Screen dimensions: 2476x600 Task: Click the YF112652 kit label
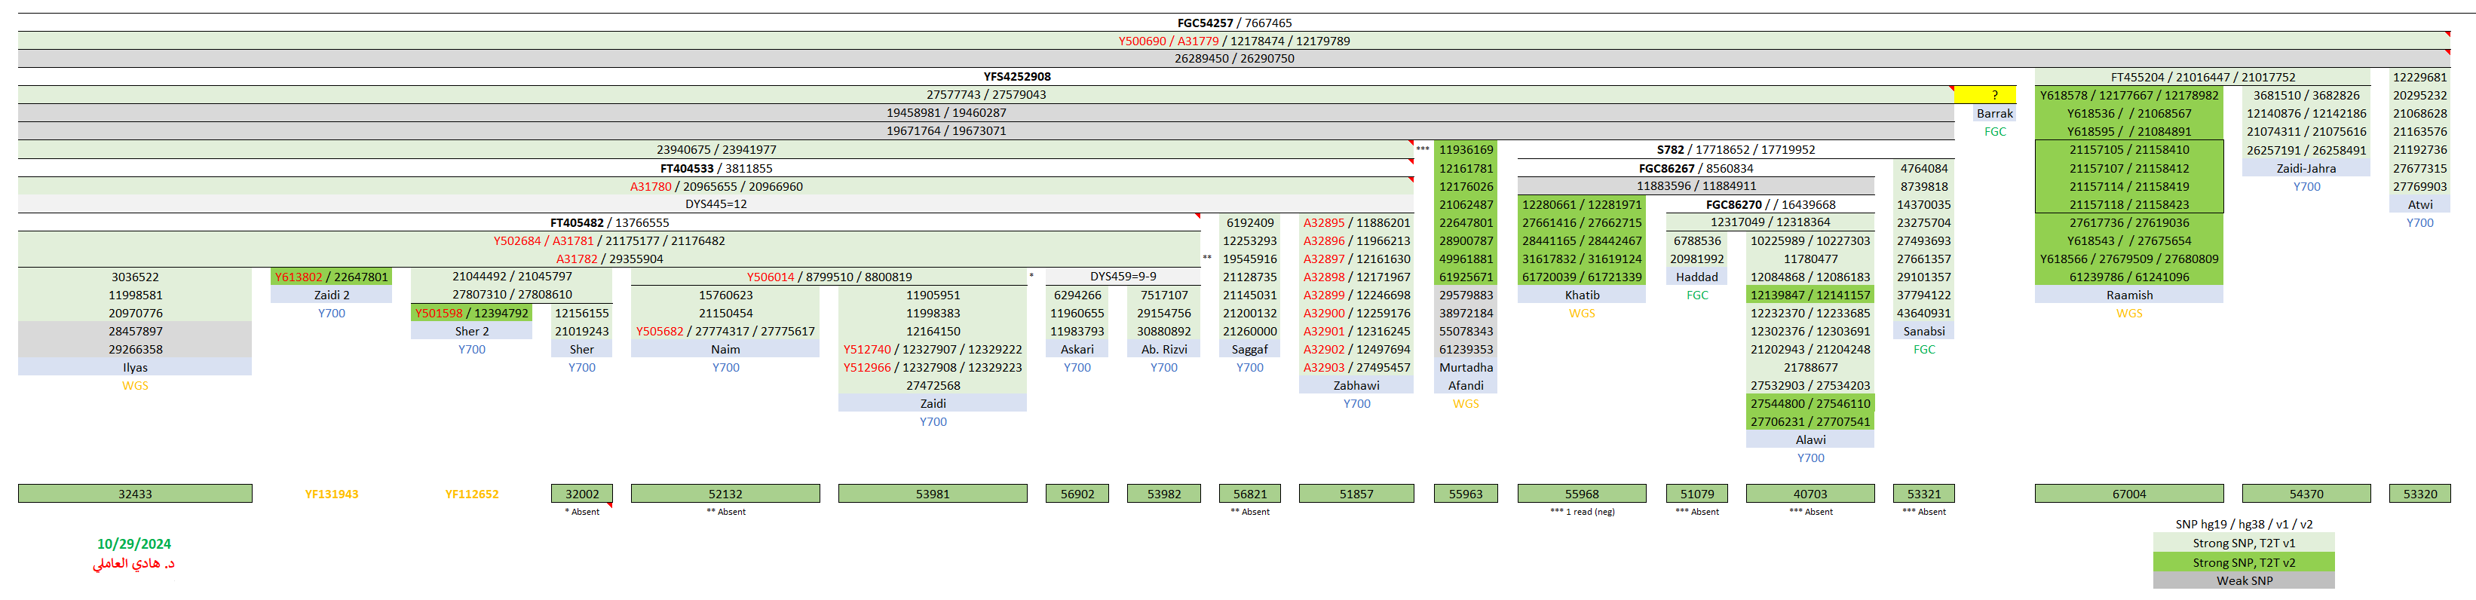pyautogui.click(x=471, y=494)
